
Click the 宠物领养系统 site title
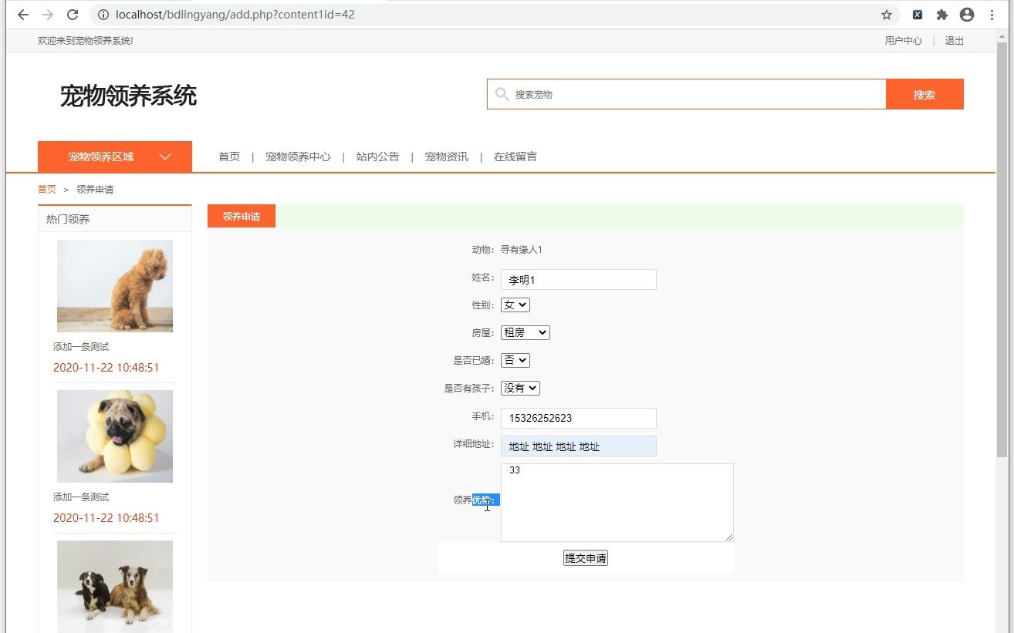(128, 96)
